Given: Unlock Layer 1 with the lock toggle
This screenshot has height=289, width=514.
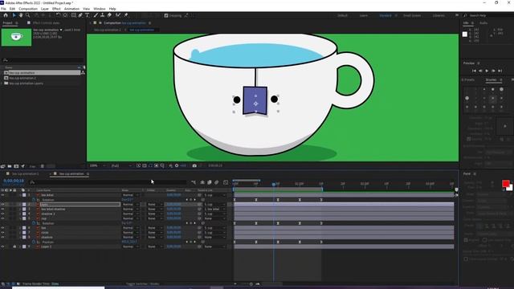Looking at the screenshot, I should click(14, 246).
